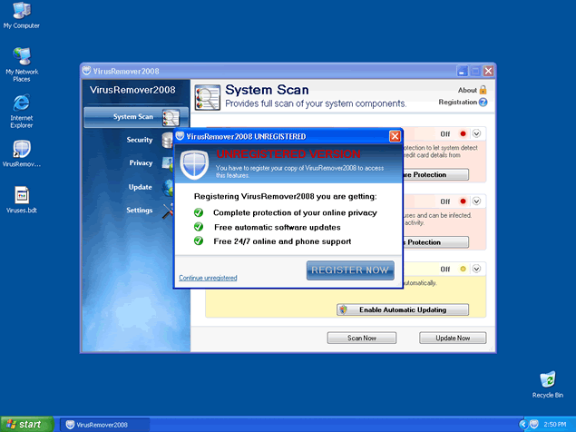Viewport: 576px width, 432px height.
Task: Expand the automatic updating section chevron
Action: click(x=477, y=269)
